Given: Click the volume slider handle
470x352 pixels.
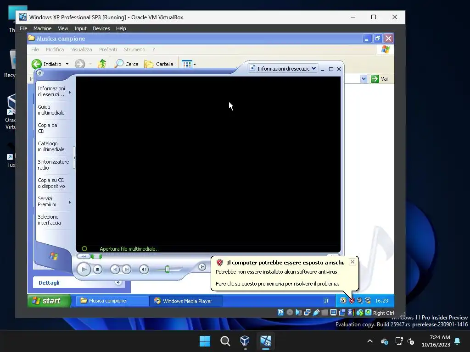Looking at the screenshot, I should tap(167, 269).
